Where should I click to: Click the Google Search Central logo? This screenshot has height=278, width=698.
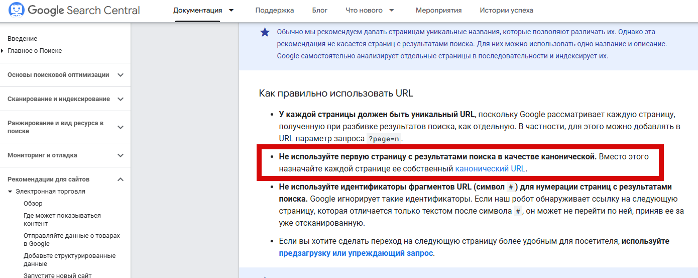[74, 11]
